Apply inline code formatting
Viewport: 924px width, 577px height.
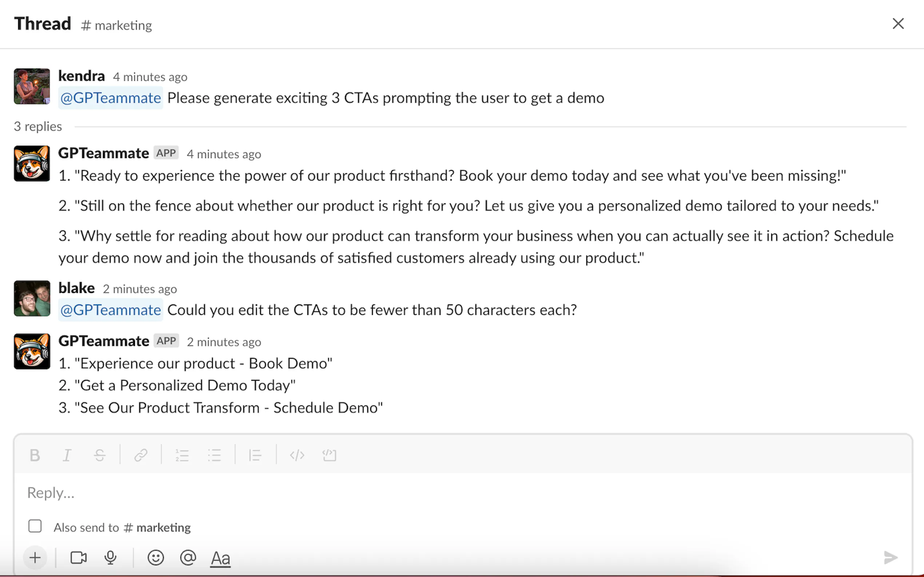297,455
